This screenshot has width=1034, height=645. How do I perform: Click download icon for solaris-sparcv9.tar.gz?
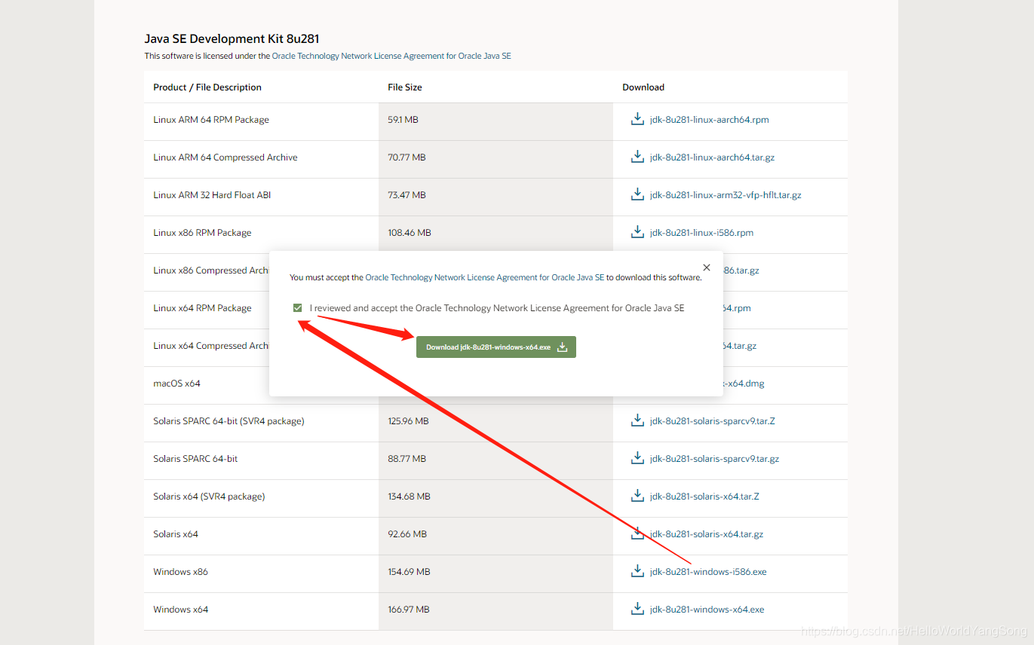pos(637,458)
